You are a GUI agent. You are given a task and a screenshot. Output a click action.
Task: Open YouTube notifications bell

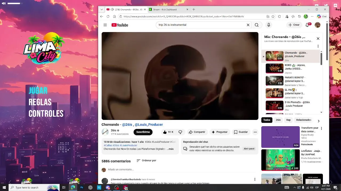pyautogui.click(x=307, y=25)
